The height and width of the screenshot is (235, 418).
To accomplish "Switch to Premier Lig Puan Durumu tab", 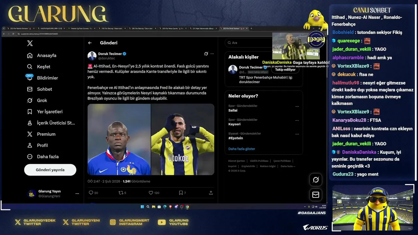I will coord(82,28).
